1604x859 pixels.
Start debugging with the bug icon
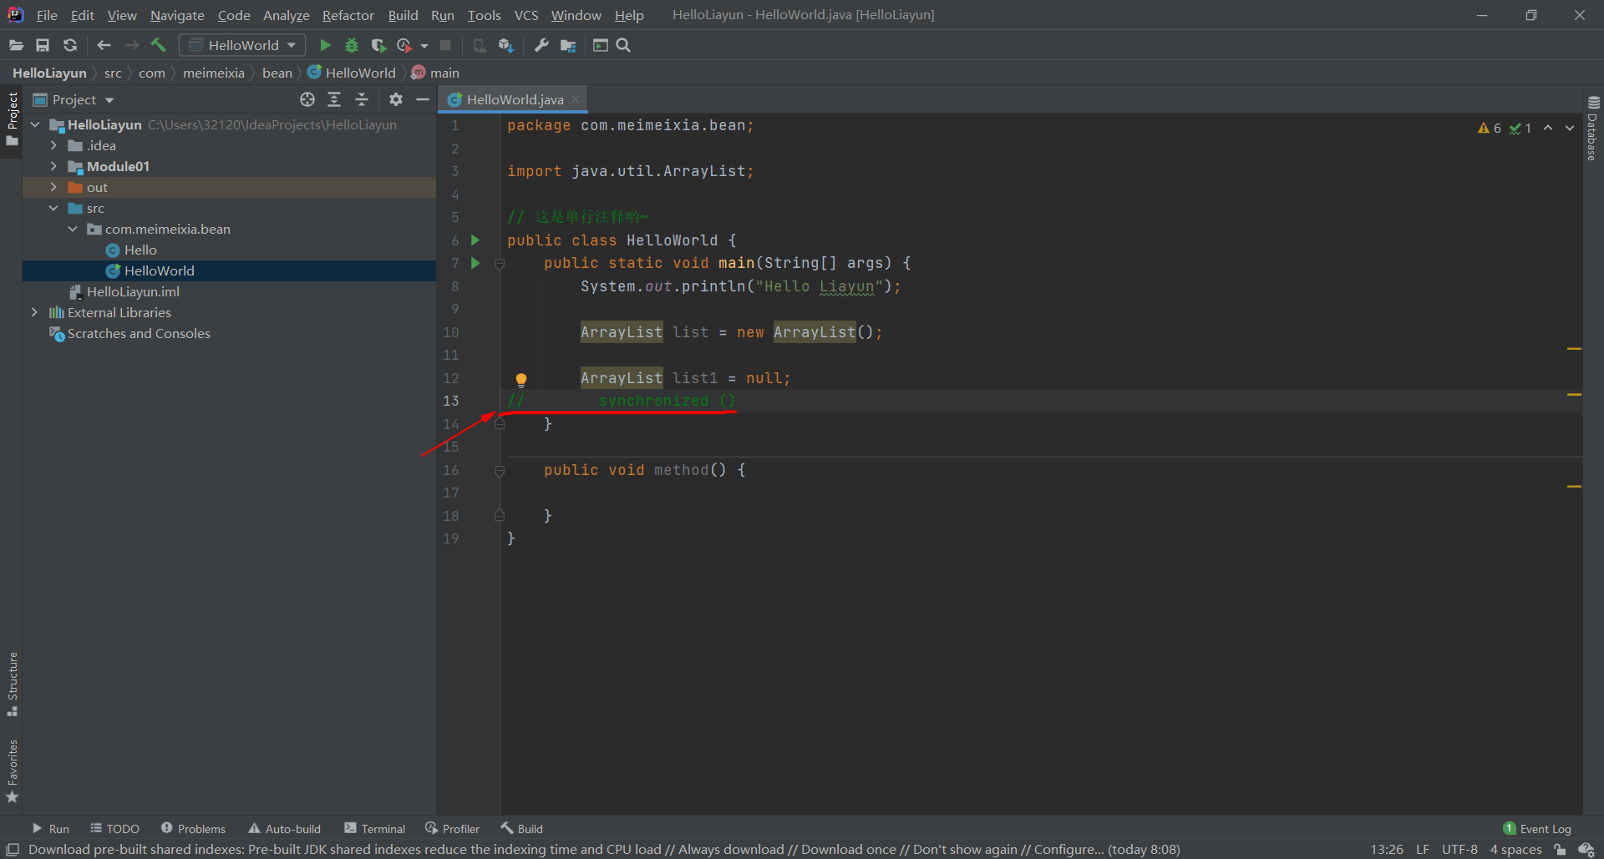pyautogui.click(x=352, y=45)
